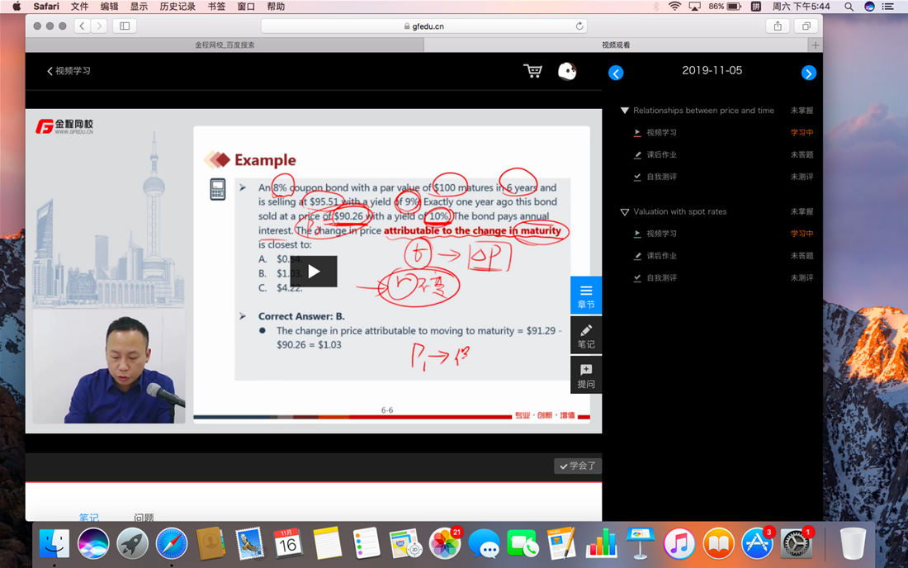Screen dimensions: 908x568
Task: Open the 笔记 notes tool
Action: pos(586,336)
